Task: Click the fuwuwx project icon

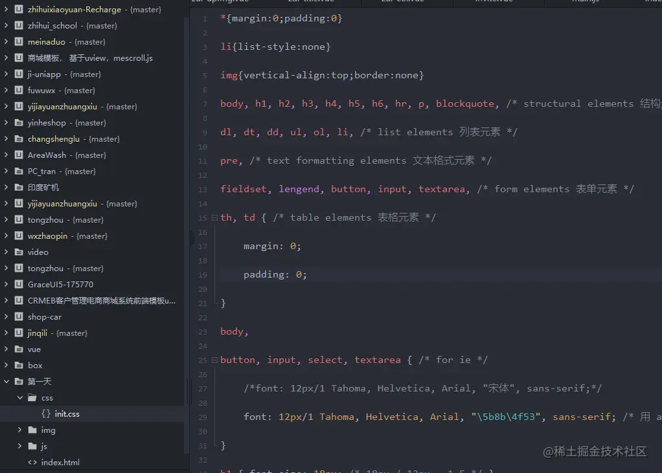Action: (19, 90)
